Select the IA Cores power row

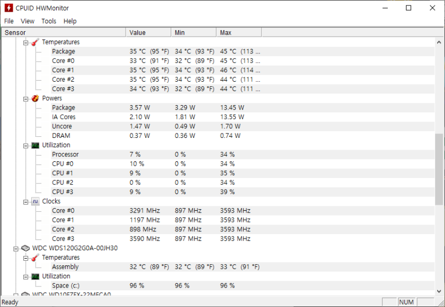218,117
